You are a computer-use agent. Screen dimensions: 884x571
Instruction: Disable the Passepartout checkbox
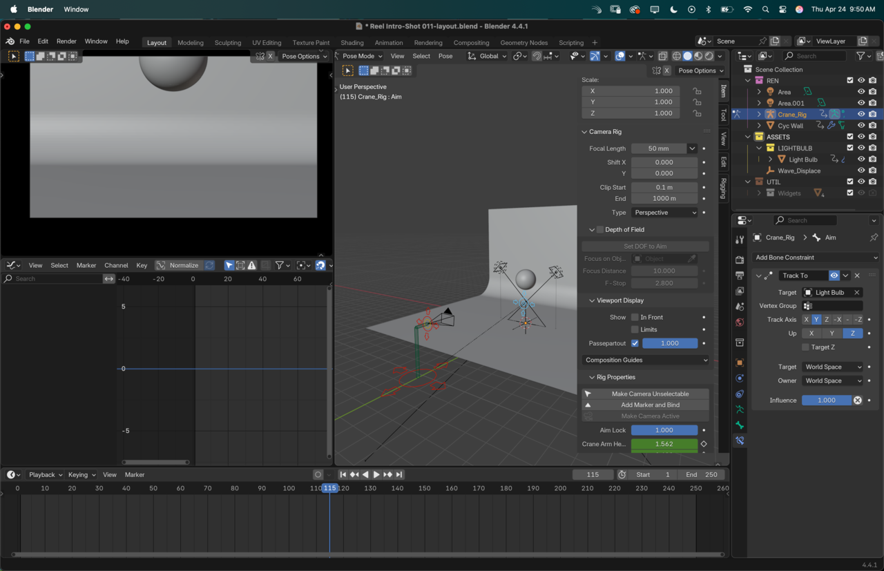pos(635,343)
